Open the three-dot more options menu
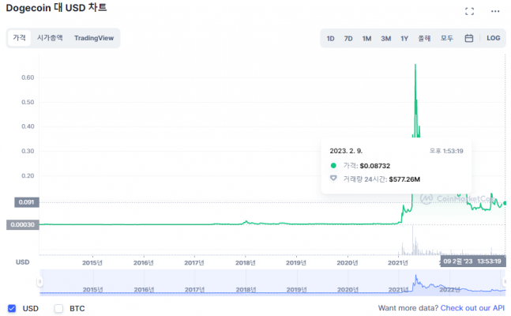 [495, 12]
